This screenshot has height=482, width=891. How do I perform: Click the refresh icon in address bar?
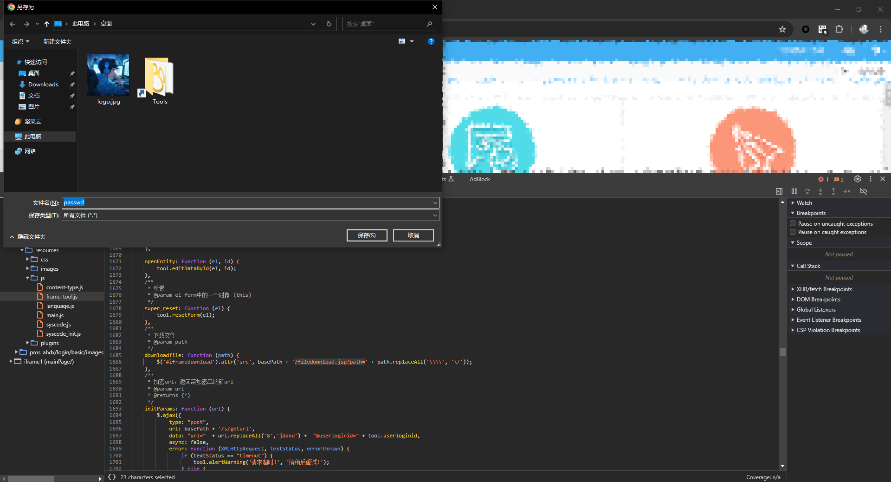pyautogui.click(x=329, y=24)
